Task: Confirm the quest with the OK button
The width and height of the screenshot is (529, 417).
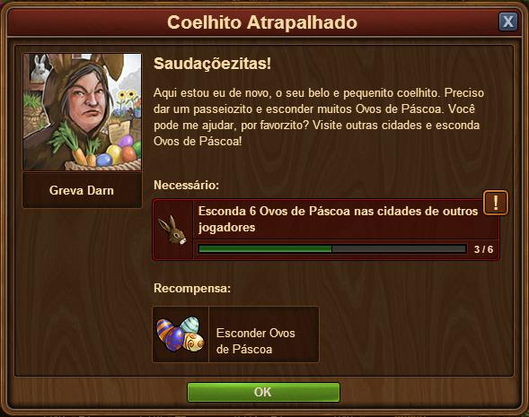Action: pos(263,392)
